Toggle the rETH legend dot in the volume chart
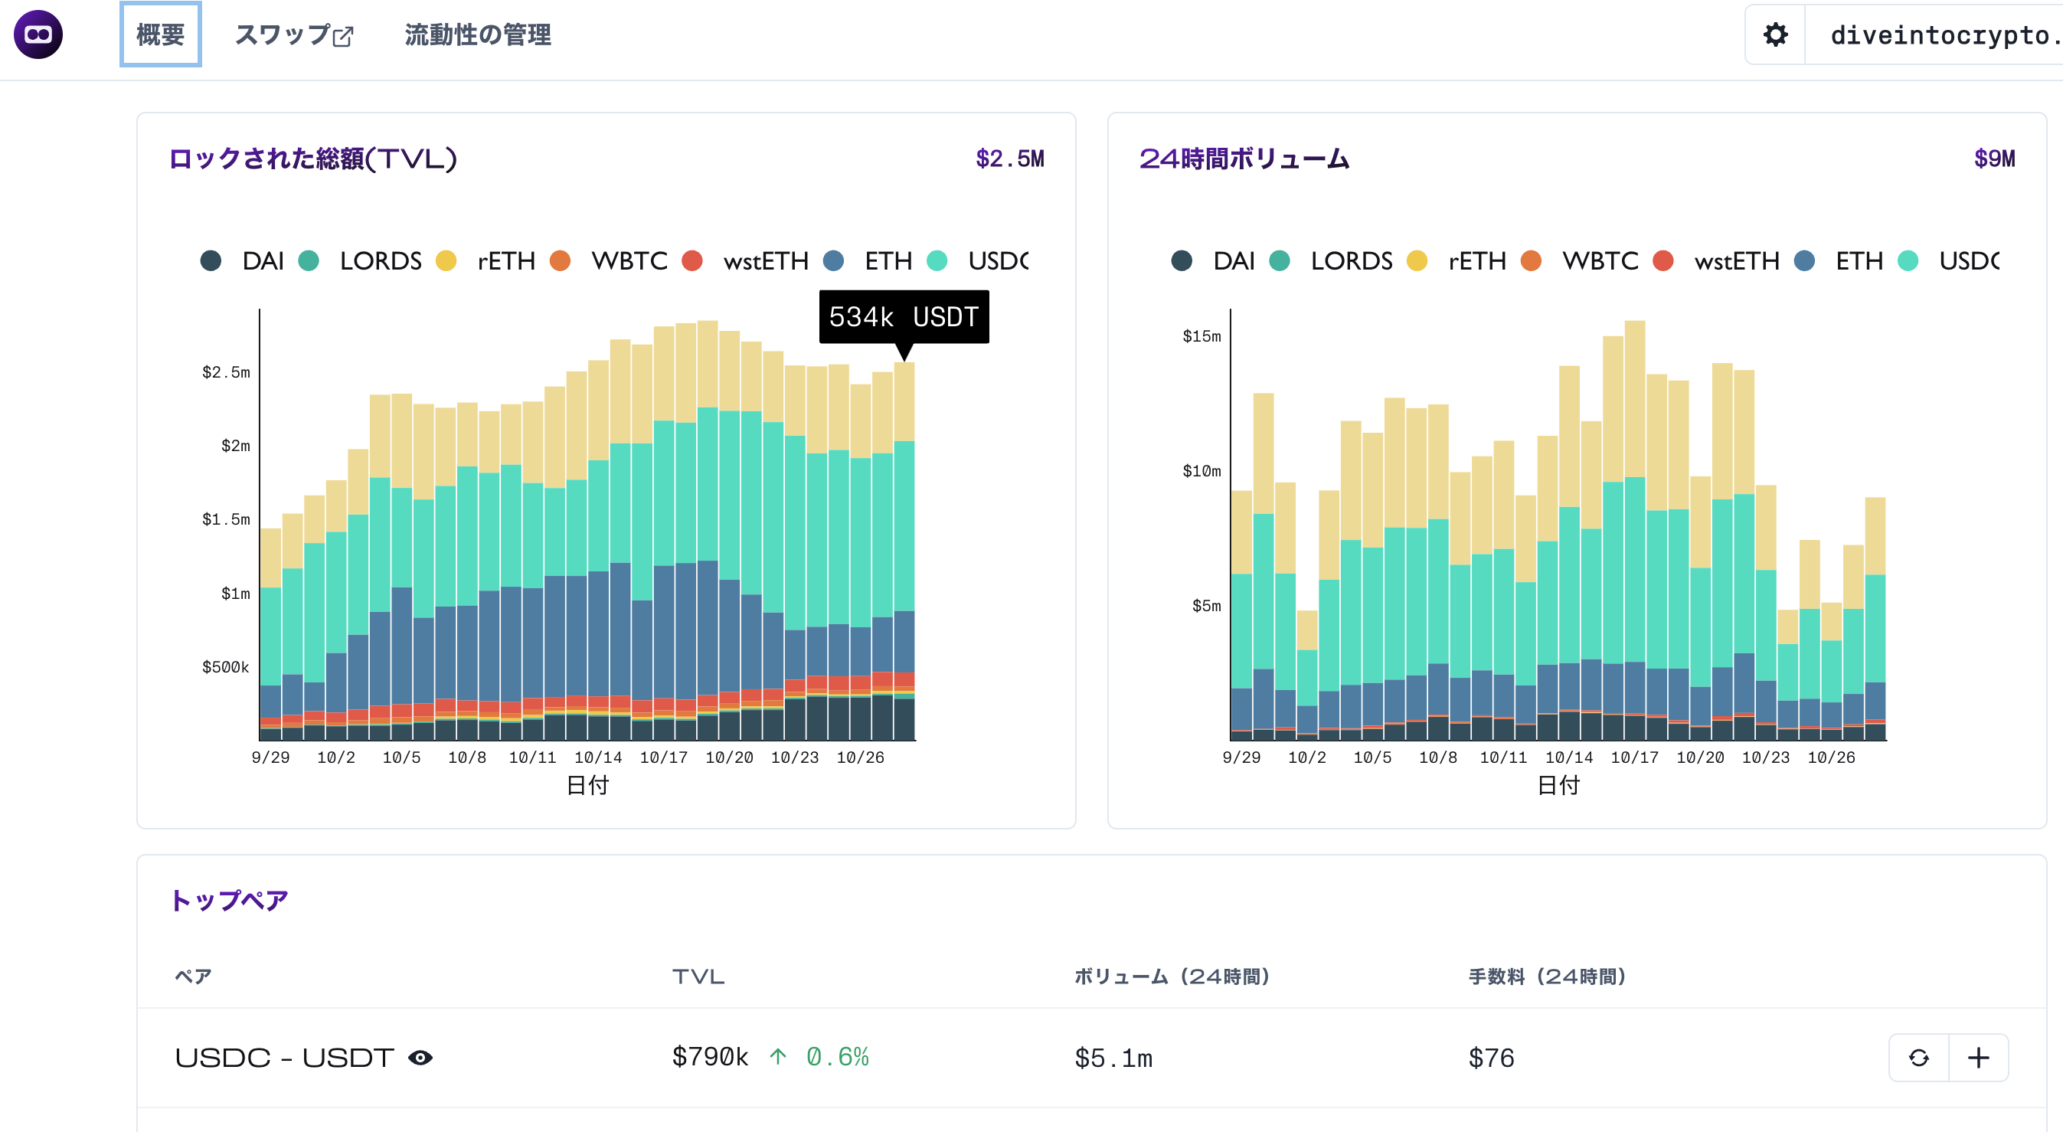The height and width of the screenshot is (1132, 2063). point(1417,260)
